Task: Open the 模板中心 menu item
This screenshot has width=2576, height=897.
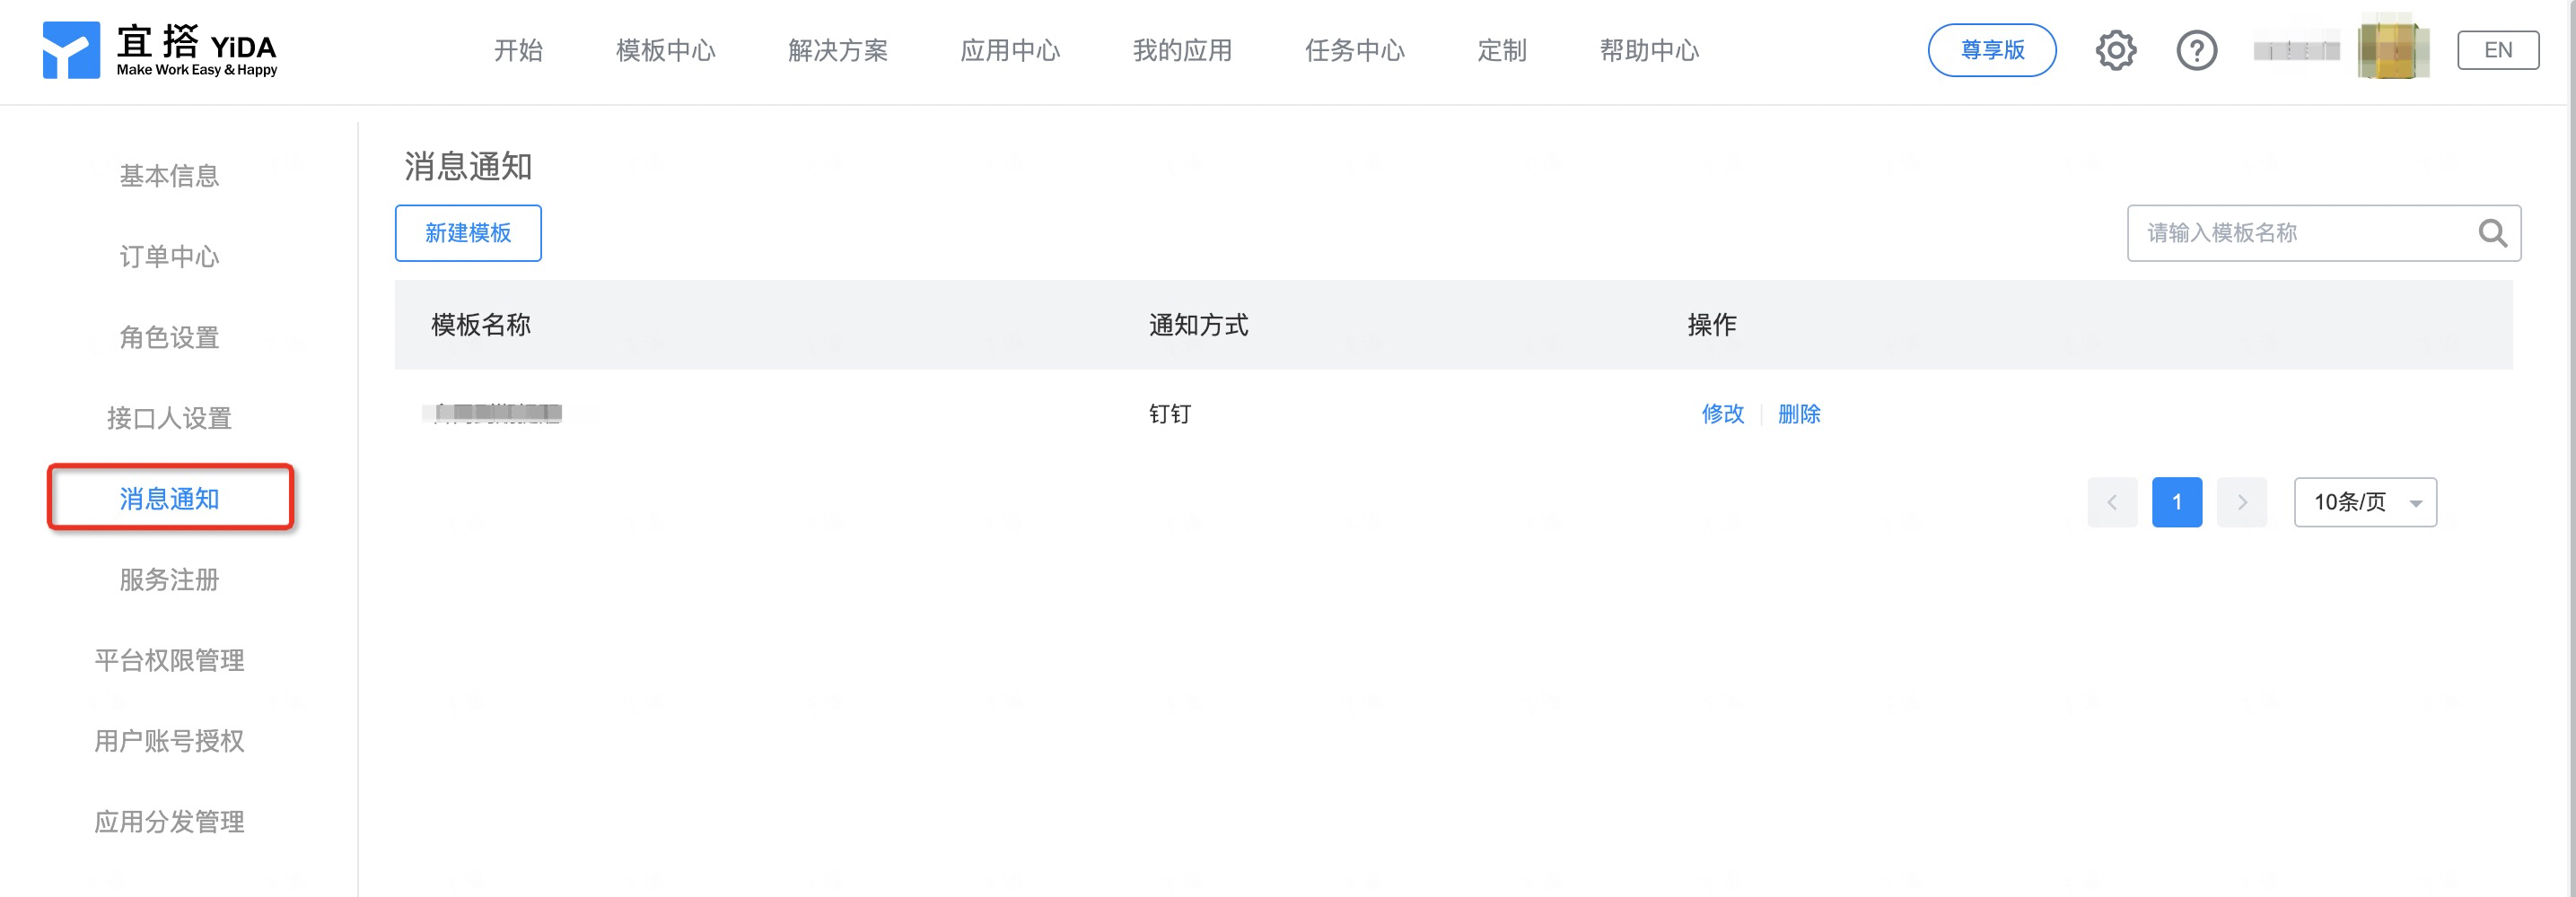Action: [x=665, y=50]
